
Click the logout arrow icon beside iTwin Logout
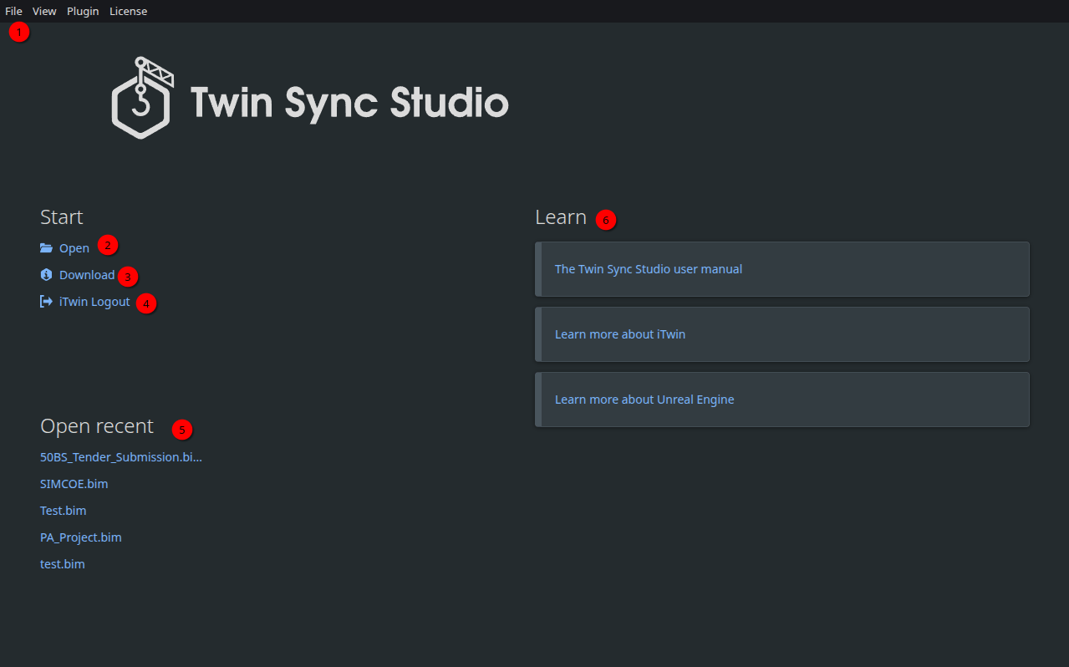tap(46, 302)
